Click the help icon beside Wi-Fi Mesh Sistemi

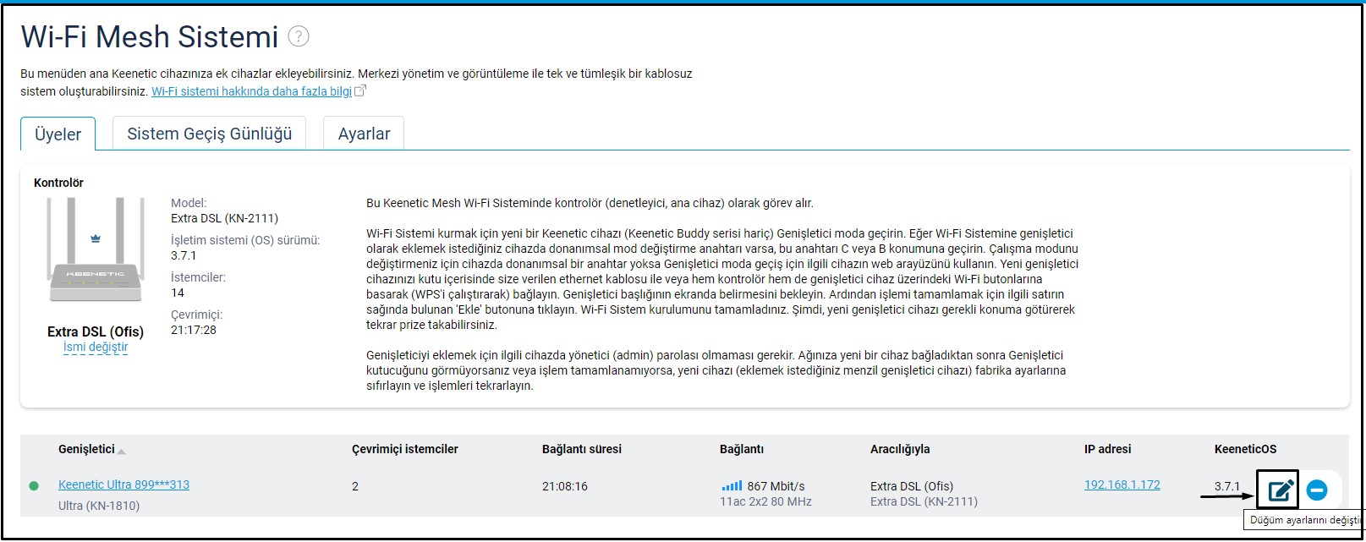(299, 36)
